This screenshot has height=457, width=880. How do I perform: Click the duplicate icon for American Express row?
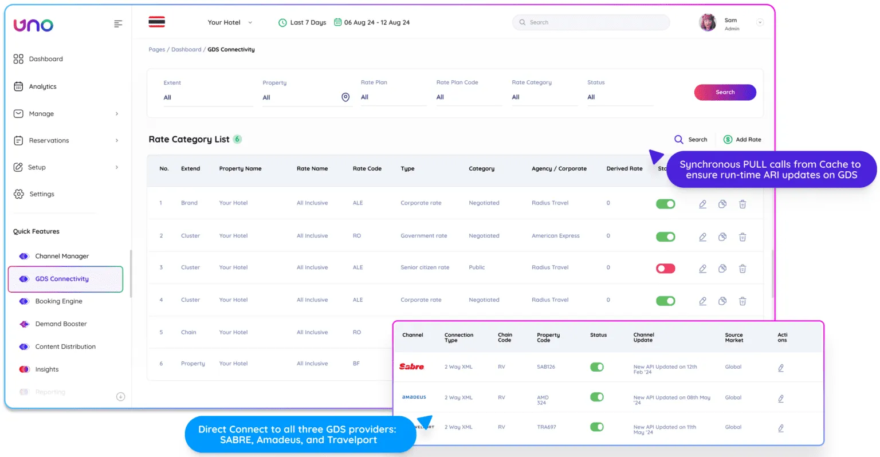coord(722,237)
